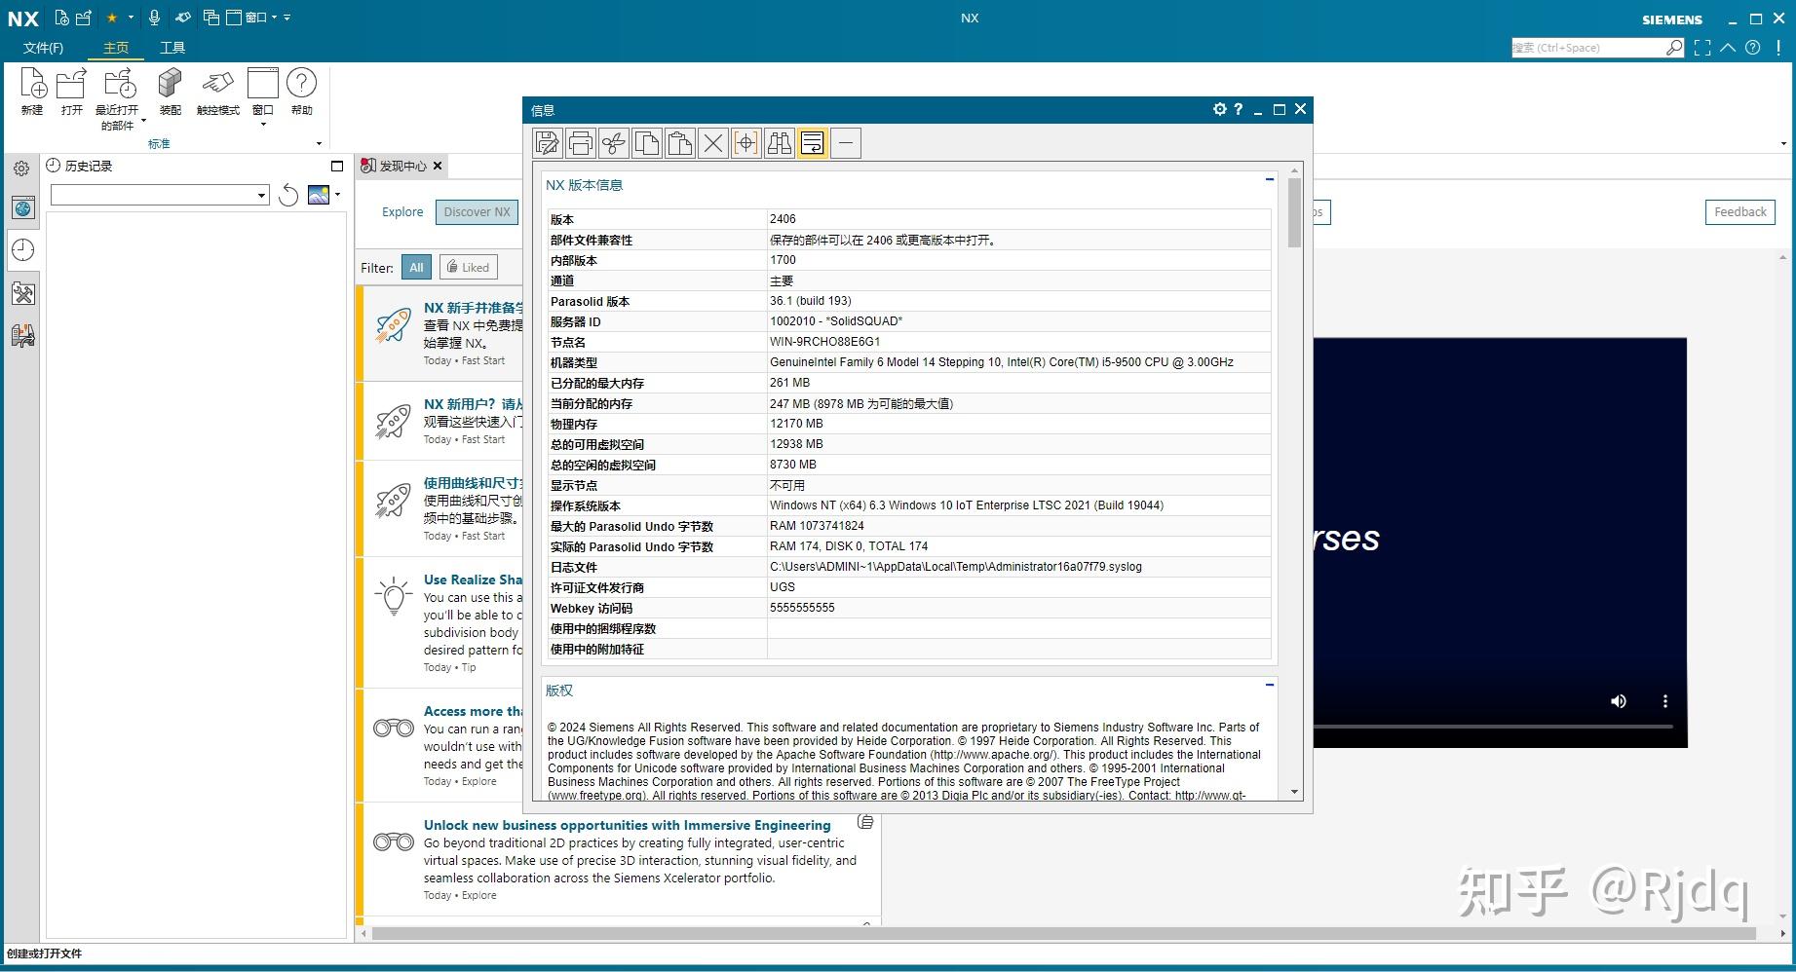
Task: Select the Discover NX tab
Action: click(x=477, y=211)
